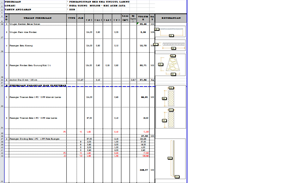The width and height of the screenshot is (289, 183).
Task: Select the sand layer diagram in Urugan Pasir row
Action: 170,31
